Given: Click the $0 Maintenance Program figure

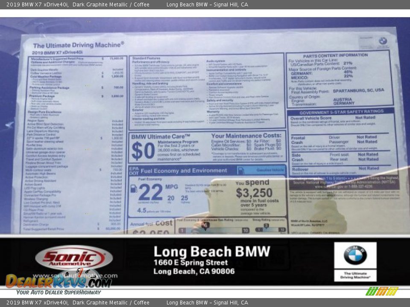Looking at the screenshot, I should [143, 151].
